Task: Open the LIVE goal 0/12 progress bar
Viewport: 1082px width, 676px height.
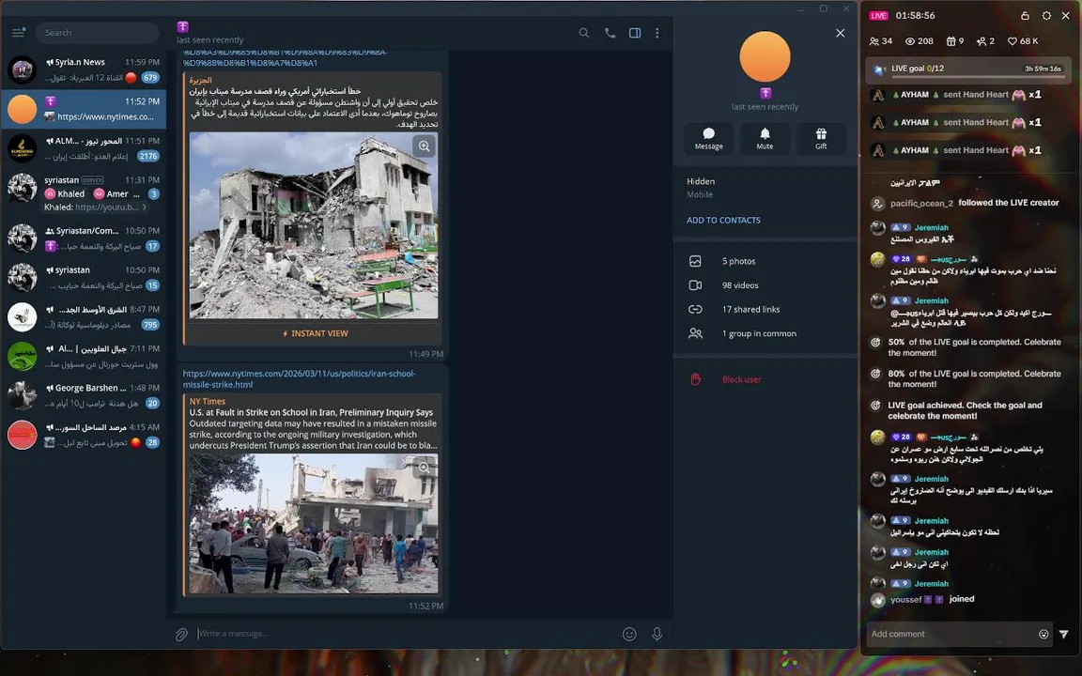Action: click(969, 69)
